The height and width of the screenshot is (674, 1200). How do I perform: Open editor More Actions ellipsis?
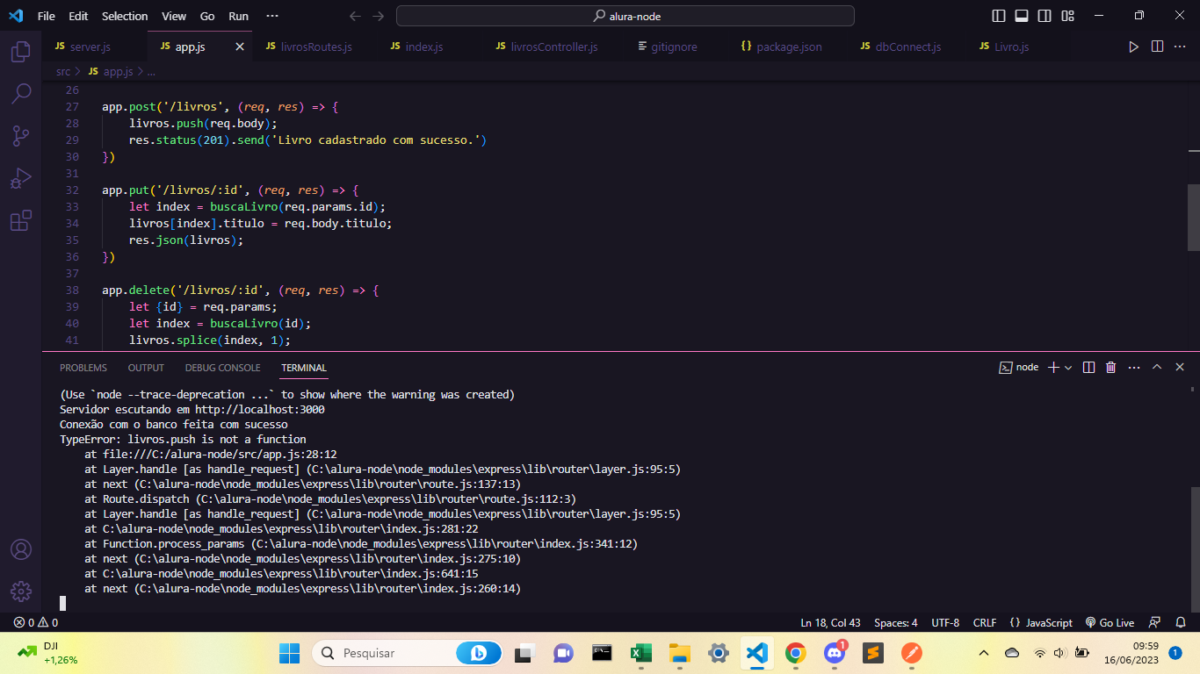[1181, 47]
